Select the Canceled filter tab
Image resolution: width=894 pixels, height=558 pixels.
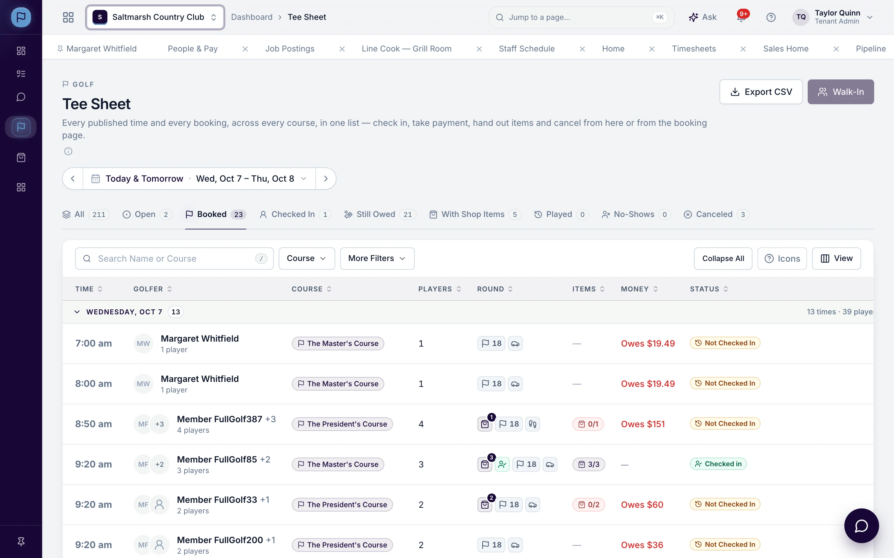[716, 215]
